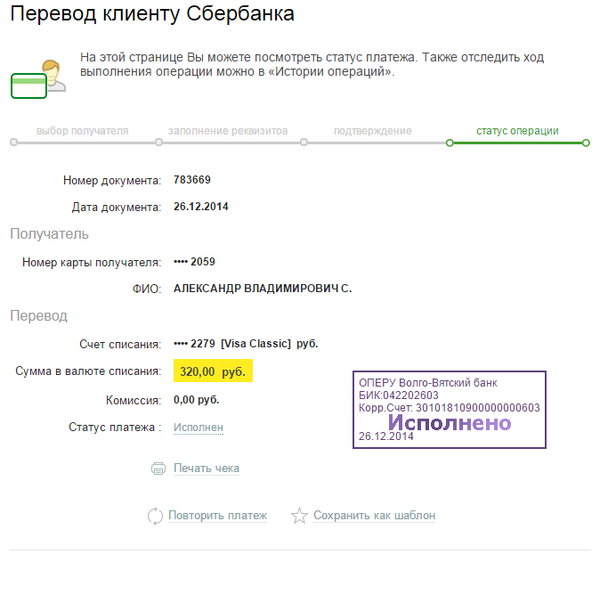
Task: Go to выбор получателя step
Action: pyautogui.click(x=83, y=131)
